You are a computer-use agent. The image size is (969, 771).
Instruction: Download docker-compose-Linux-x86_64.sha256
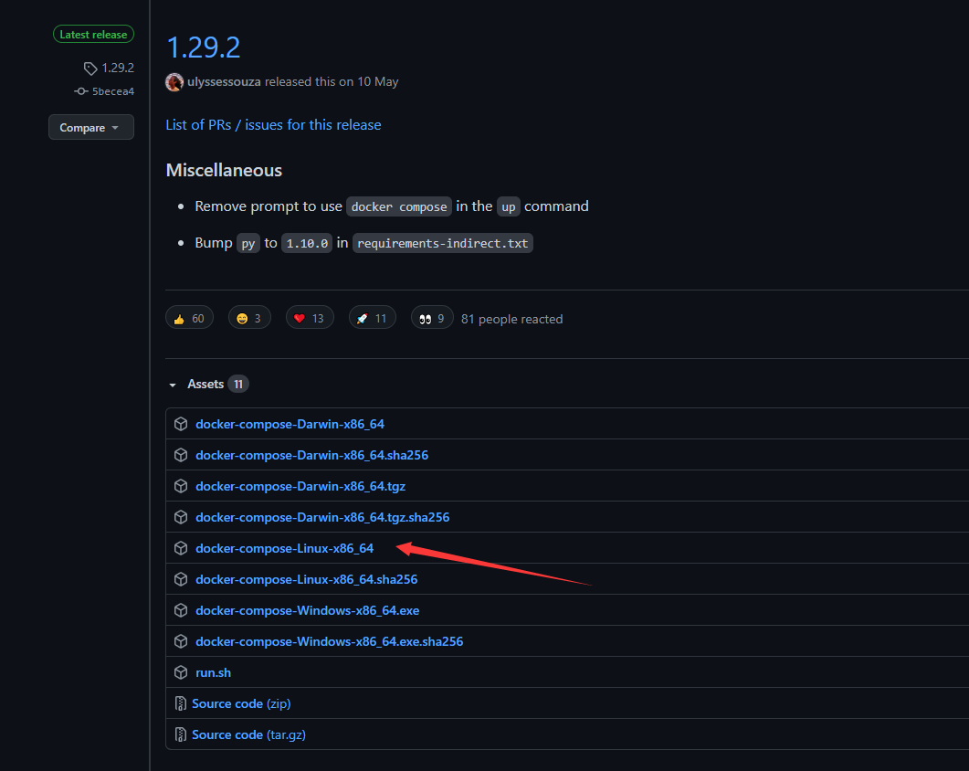pos(307,579)
